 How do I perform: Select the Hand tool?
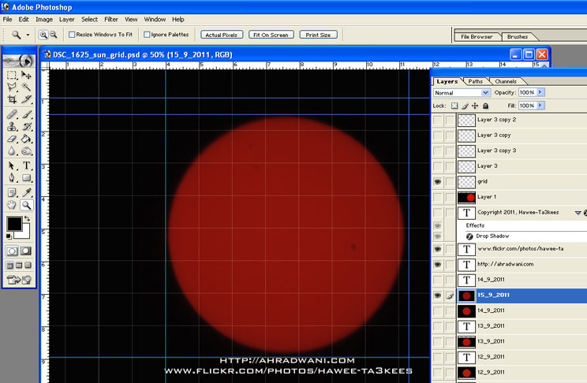coord(12,205)
